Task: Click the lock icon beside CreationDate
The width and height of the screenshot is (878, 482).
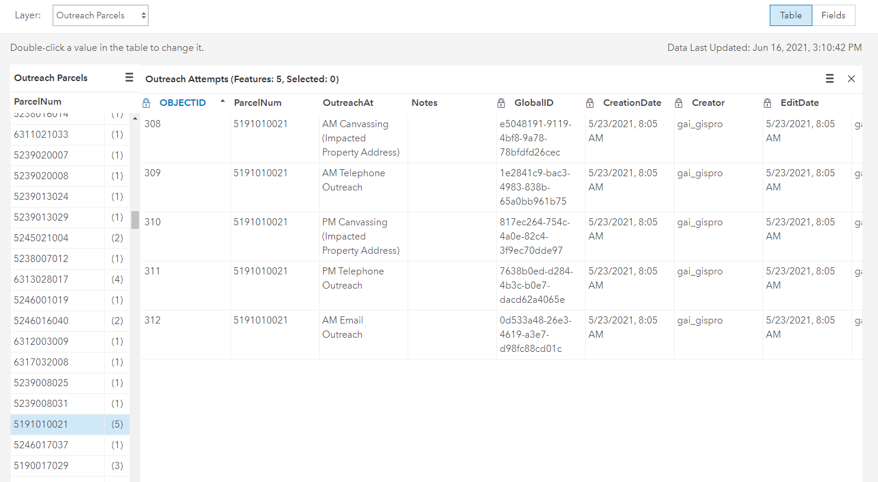Action: [x=590, y=103]
